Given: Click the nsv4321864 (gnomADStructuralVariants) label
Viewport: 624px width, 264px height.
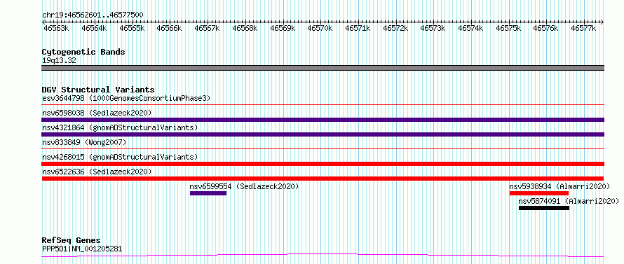Looking at the screenshot, I should point(120,127).
